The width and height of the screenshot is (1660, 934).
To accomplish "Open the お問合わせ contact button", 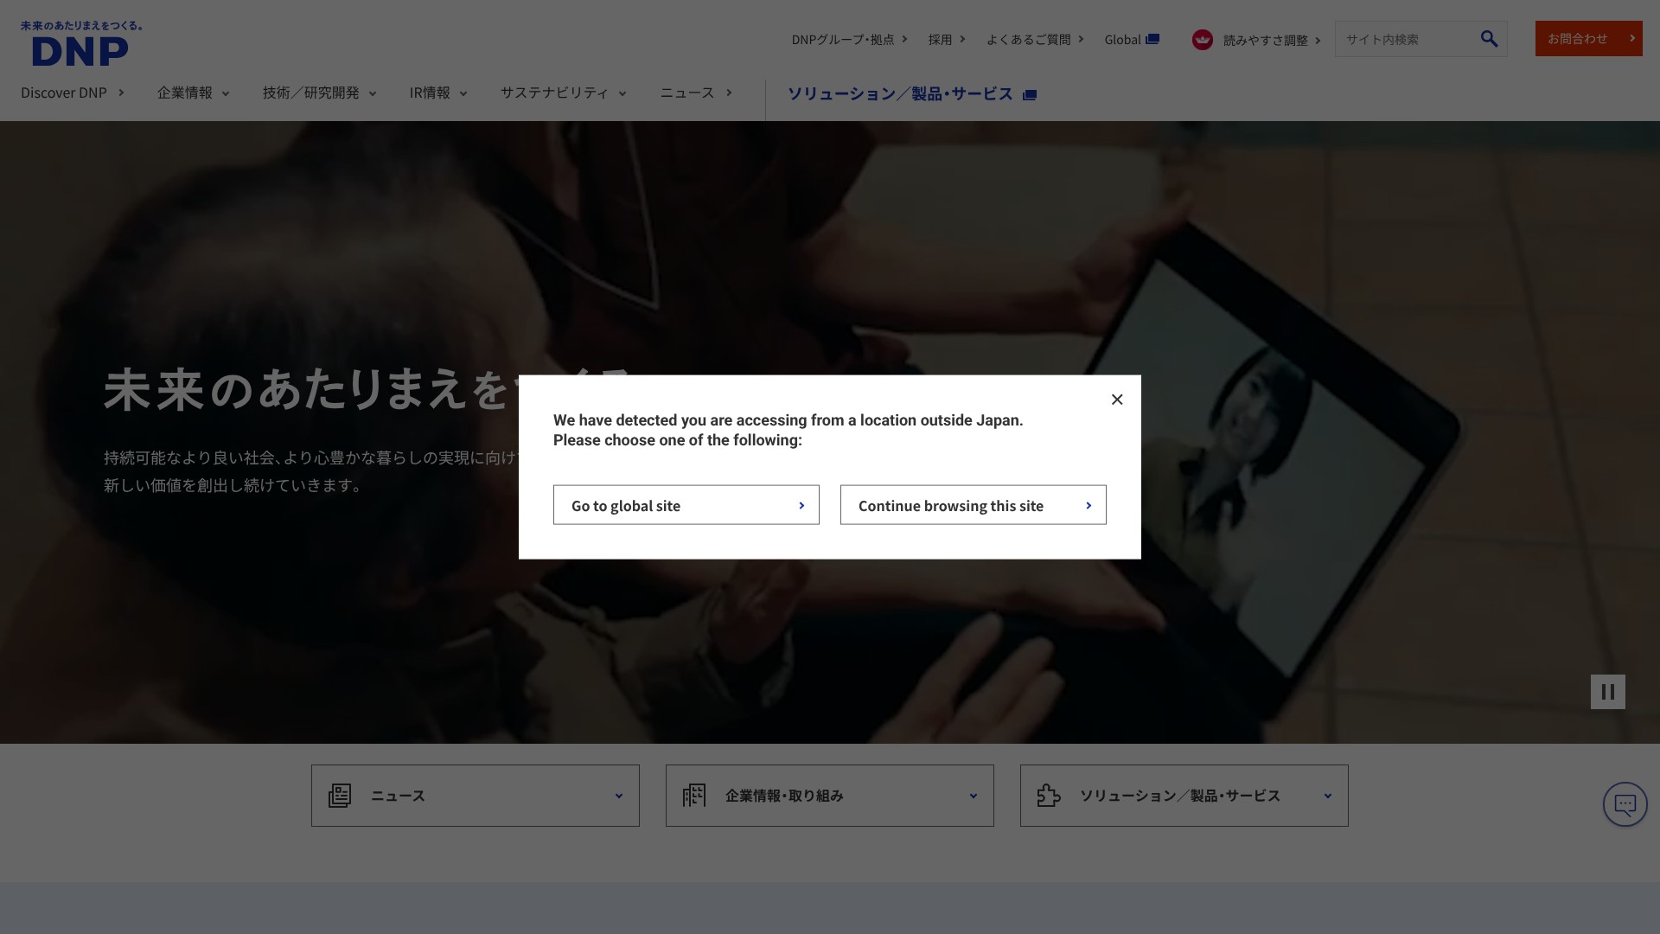I will coord(1588,39).
